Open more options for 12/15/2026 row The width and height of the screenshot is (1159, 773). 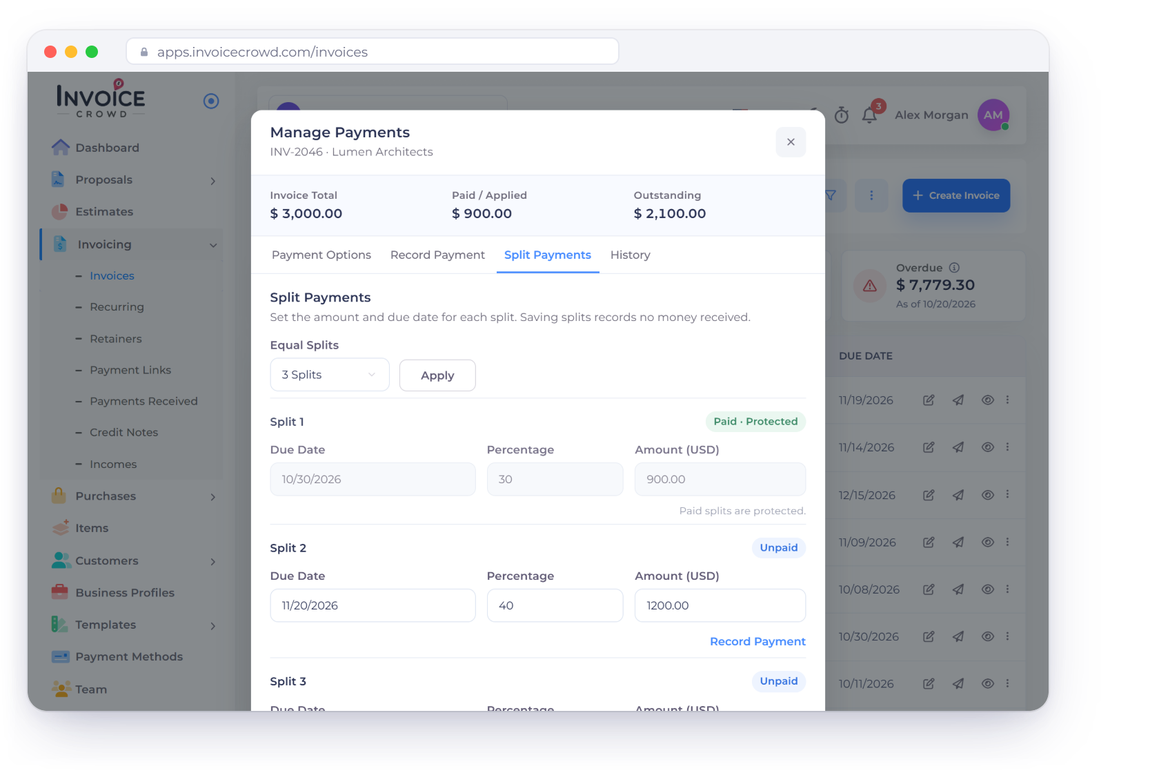point(1007,494)
